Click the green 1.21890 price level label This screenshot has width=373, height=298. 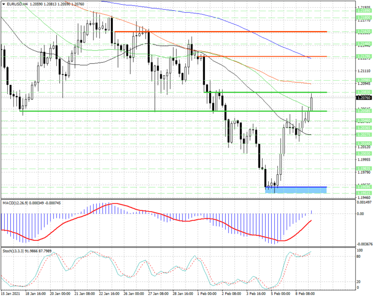coord(364,11)
